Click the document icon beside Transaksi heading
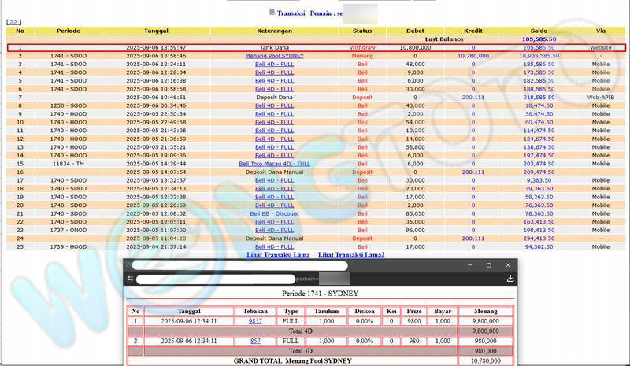This screenshot has width=630, height=366. (272, 12)
